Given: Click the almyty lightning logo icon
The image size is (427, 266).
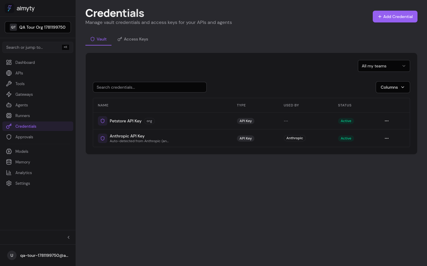Looking at the screenshot, I should [x=9, y=8].
